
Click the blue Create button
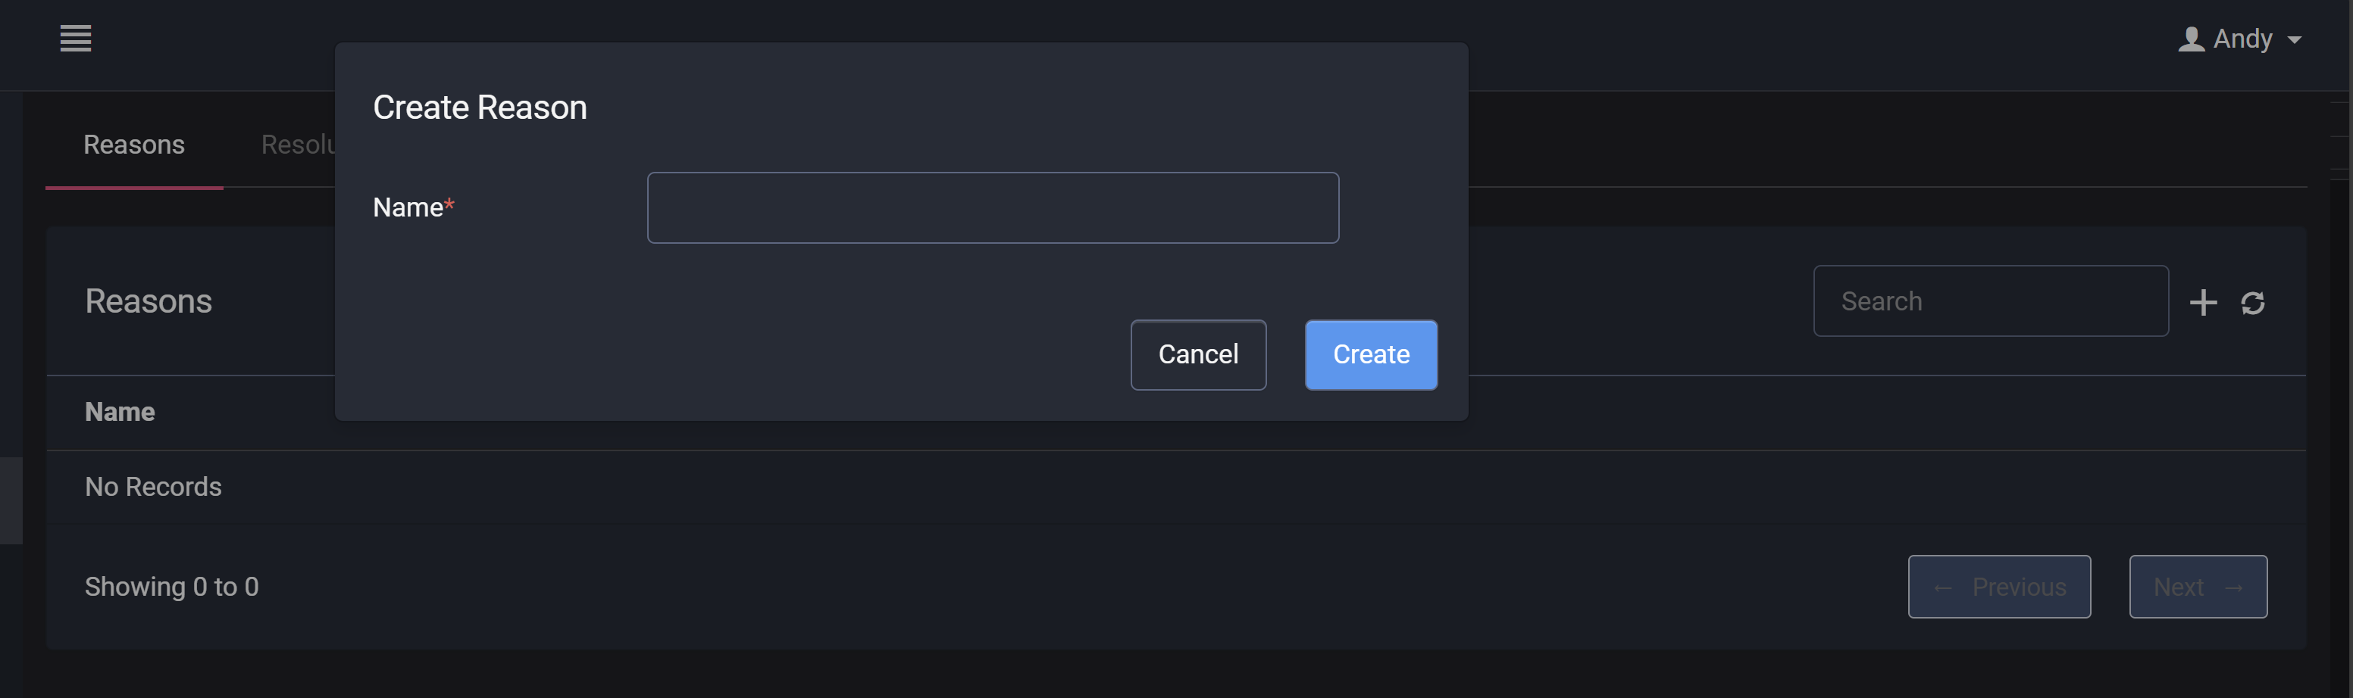click(1371, 355)
